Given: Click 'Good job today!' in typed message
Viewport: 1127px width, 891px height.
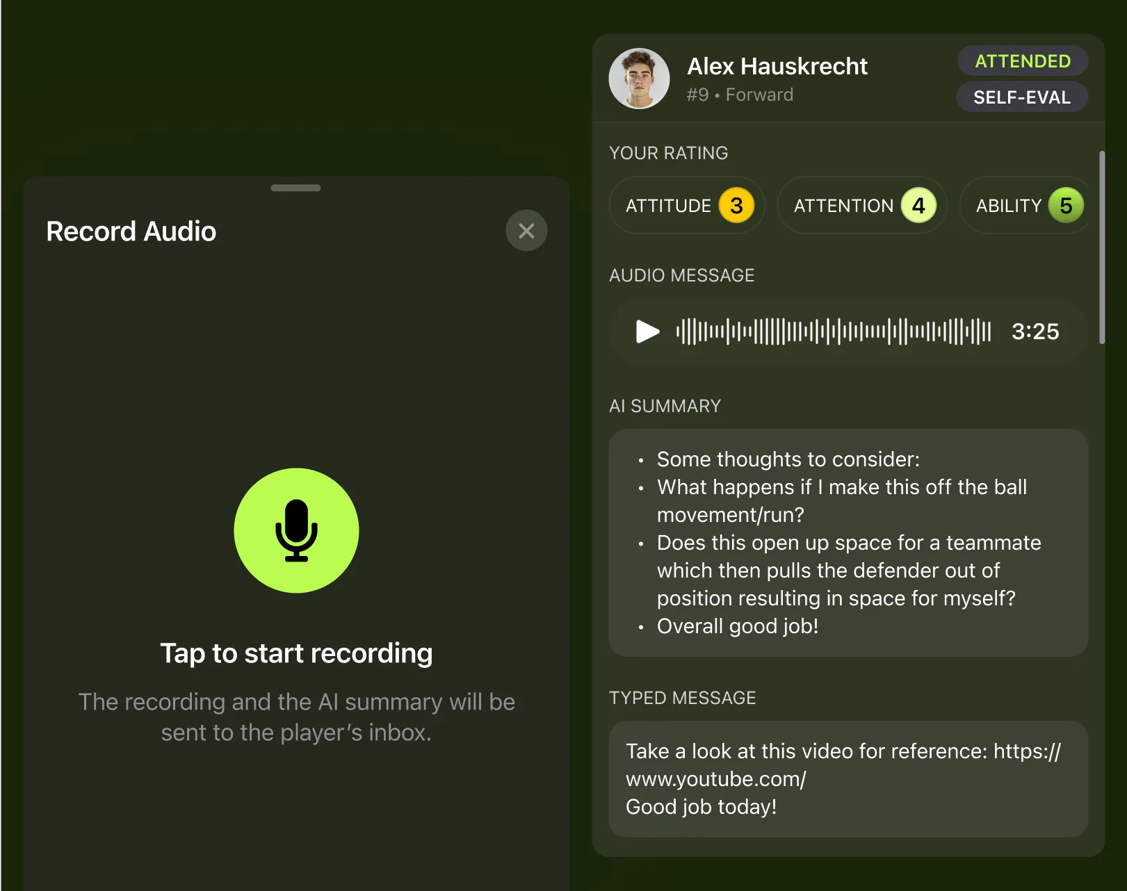Looking at the screenshot, I should 701,807.
